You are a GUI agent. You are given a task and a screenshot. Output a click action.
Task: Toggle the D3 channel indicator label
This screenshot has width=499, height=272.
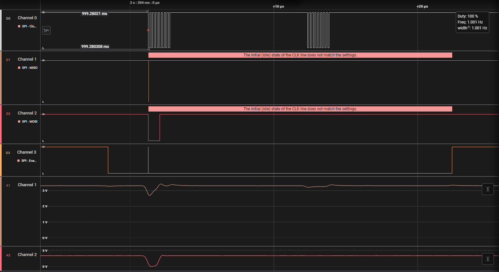click(8, 152)
